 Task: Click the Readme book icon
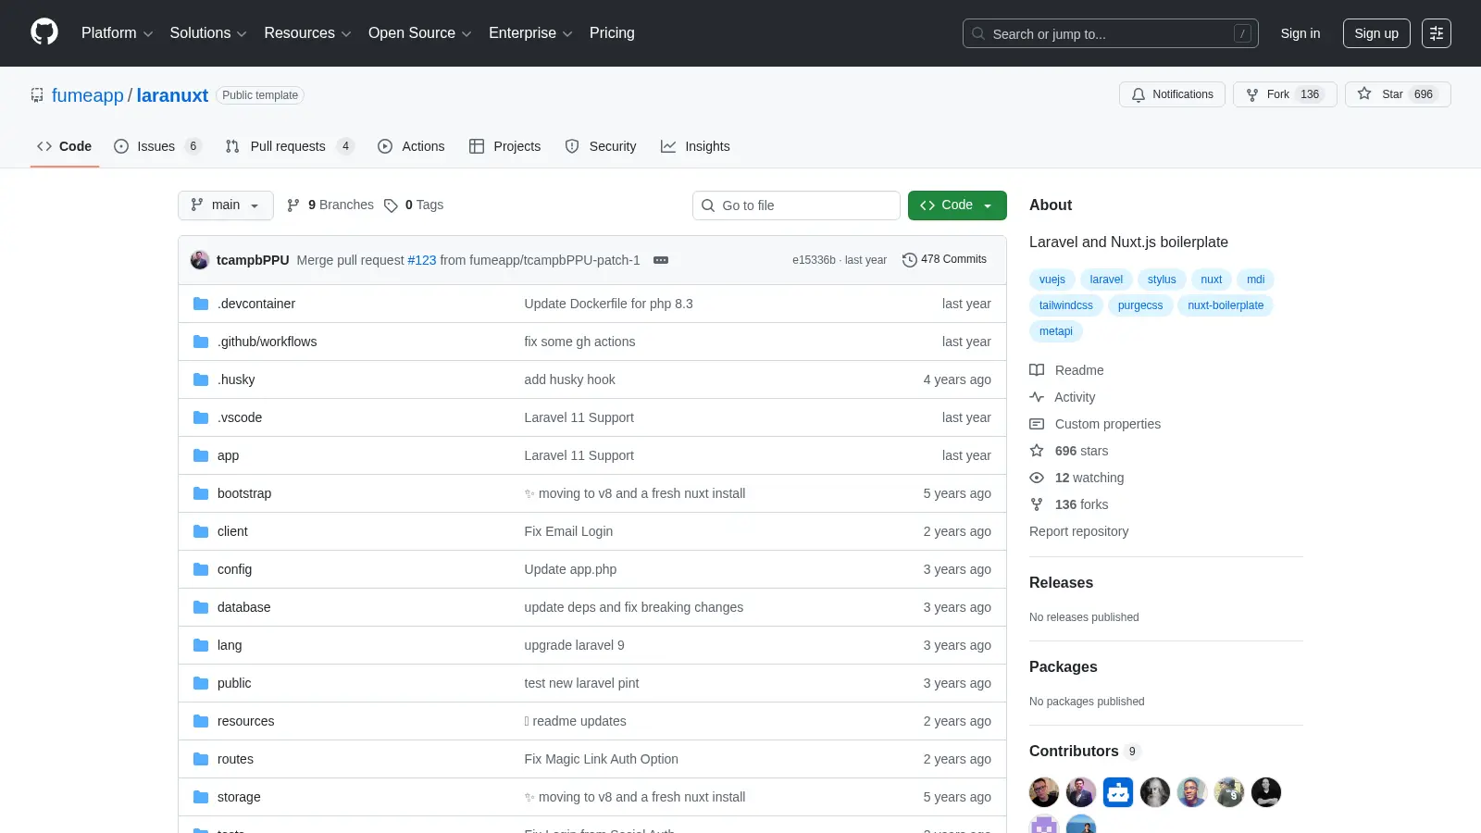tap(1037, 370)
